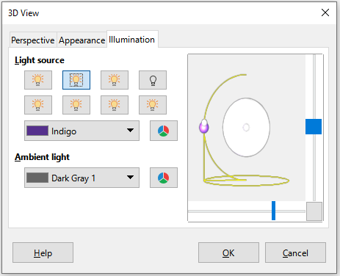This screenshot has width=340, height=276.
Task: Select the Illumination tab
Action: coord(132,40)
